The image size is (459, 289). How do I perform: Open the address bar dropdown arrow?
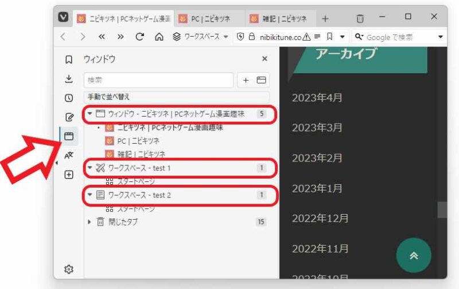coord(342,37)
